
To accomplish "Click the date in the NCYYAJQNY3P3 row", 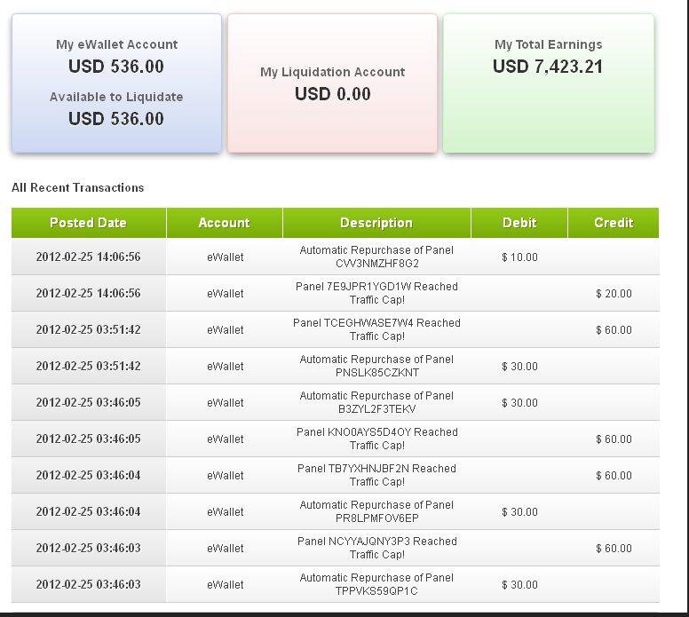I will [x=88, y=548].
